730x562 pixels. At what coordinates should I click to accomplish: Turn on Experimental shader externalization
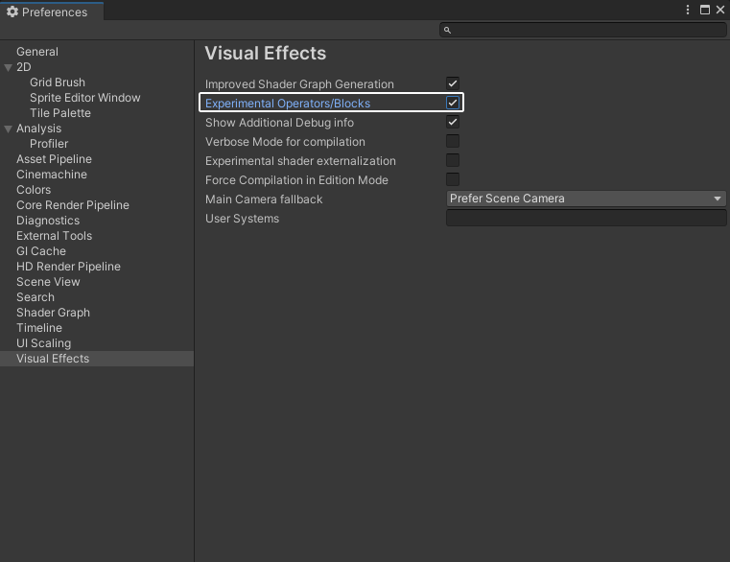point(453,161)
